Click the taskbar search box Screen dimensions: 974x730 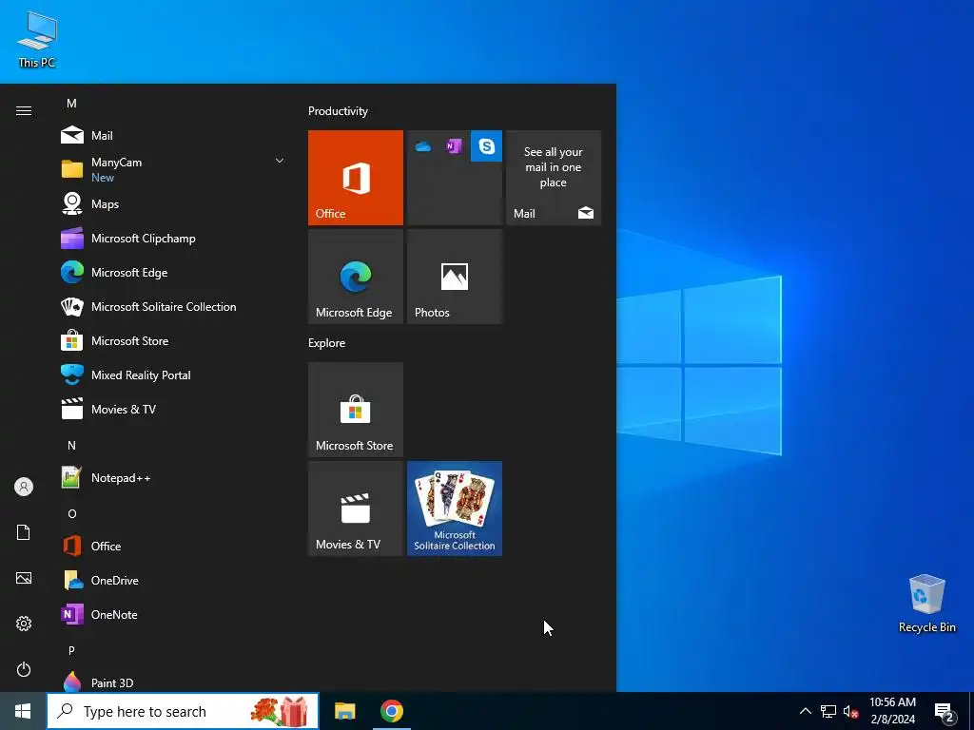(183, 711)
